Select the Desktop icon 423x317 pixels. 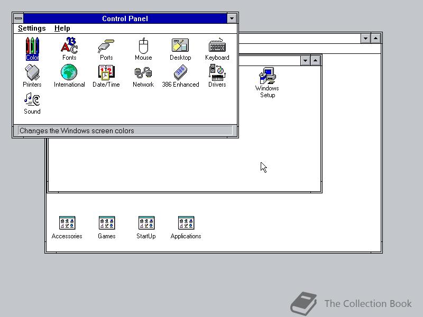point(180,49)
